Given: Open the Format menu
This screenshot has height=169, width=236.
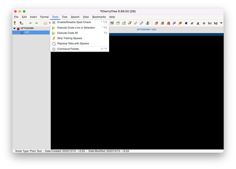Looking at the screenshot, I should pyautogui.click(x=44, y=17).
